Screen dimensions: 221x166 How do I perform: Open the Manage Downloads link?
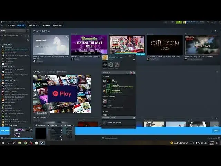click(110, 138)
